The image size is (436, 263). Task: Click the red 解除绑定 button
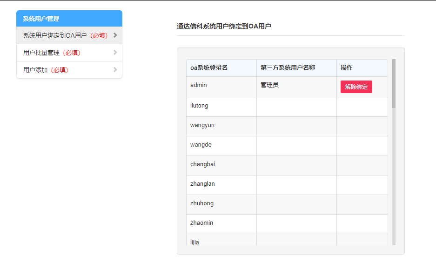click(x=356, y=87)
